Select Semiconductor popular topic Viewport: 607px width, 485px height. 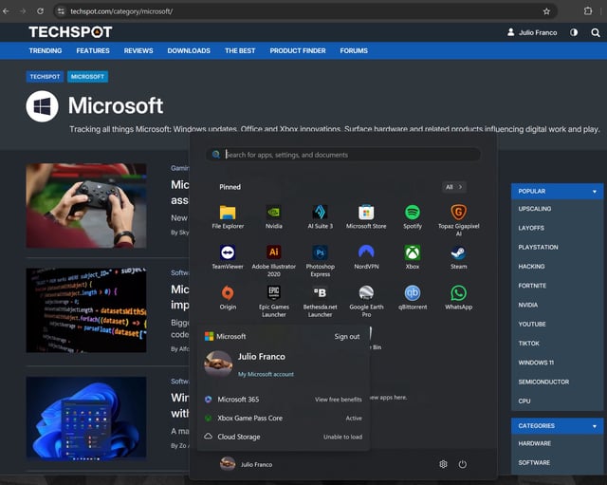[x=543, y=382]
